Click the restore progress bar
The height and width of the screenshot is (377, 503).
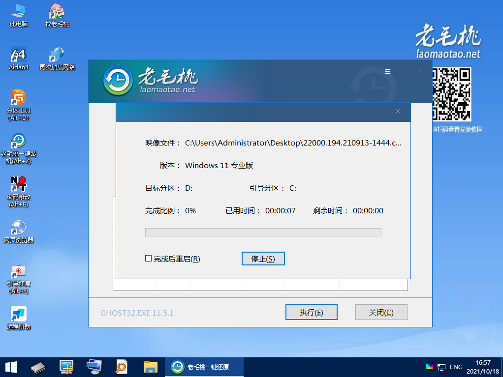point(263,232)
